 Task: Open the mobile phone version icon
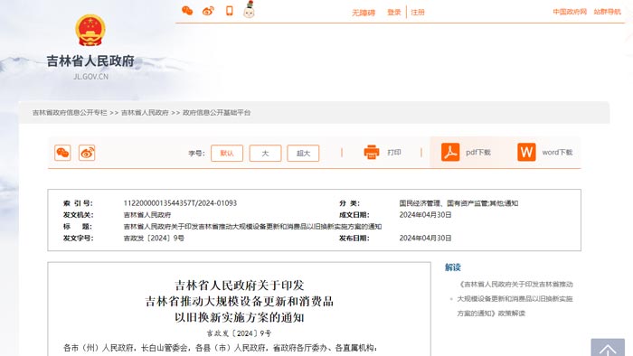click(230, 11)
